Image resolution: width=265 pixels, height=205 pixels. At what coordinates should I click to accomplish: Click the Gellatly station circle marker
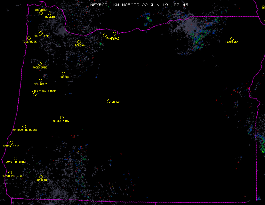(x=40, y=81)
